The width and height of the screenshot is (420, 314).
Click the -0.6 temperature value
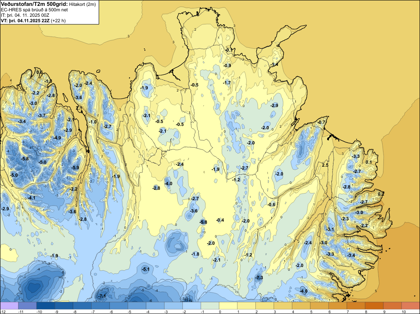click(x=272, y=204)
